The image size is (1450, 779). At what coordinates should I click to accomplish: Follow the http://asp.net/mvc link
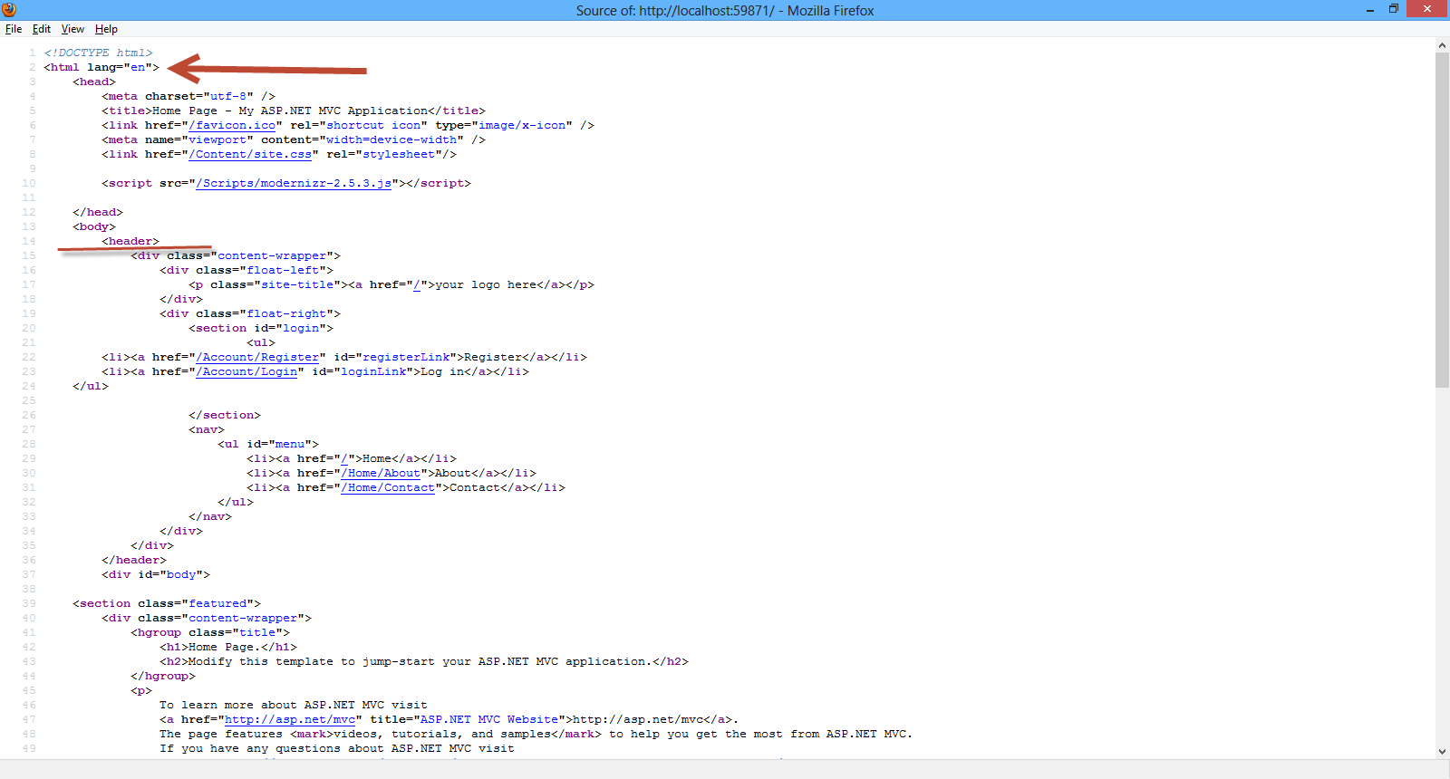click(x=290, y=719)
